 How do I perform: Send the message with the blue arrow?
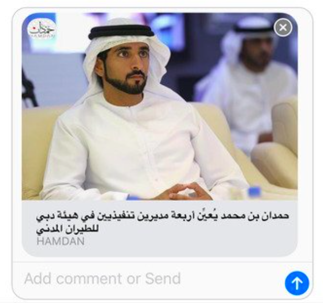tap(297, 283)
